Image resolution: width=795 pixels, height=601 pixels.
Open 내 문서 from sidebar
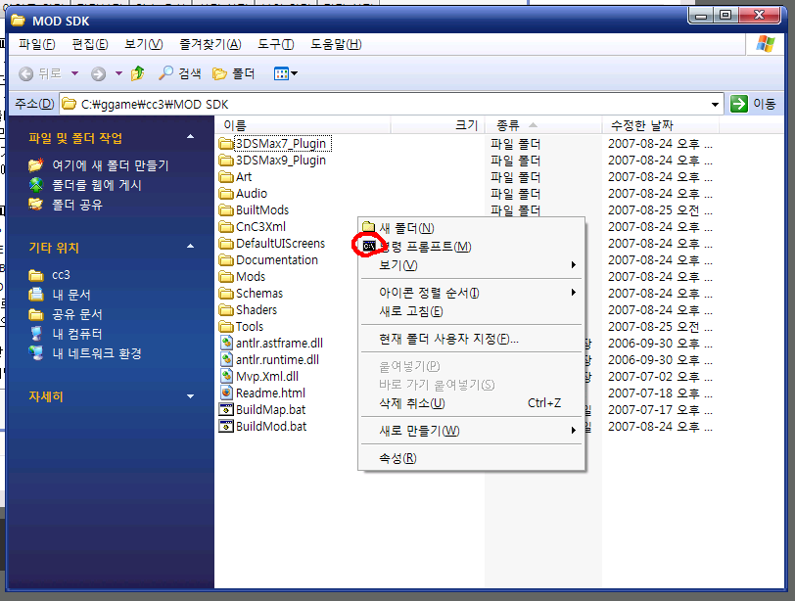70,295
